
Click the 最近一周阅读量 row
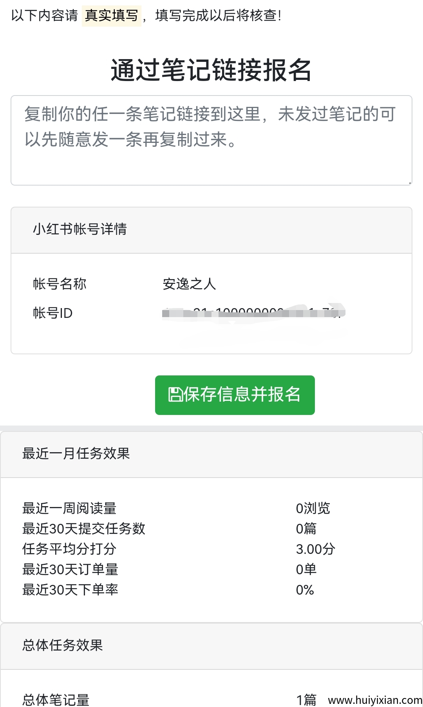pos(70,508)
